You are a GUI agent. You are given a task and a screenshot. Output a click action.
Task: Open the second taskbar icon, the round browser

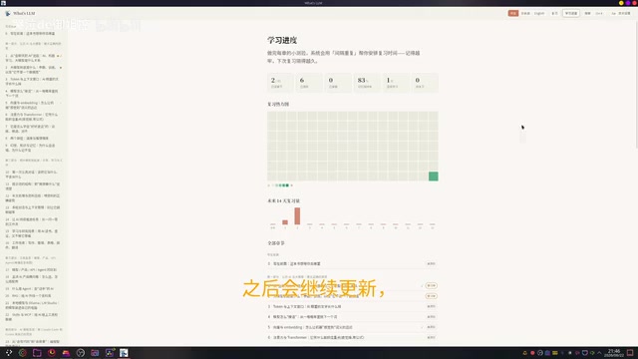(x=23, y=353)
